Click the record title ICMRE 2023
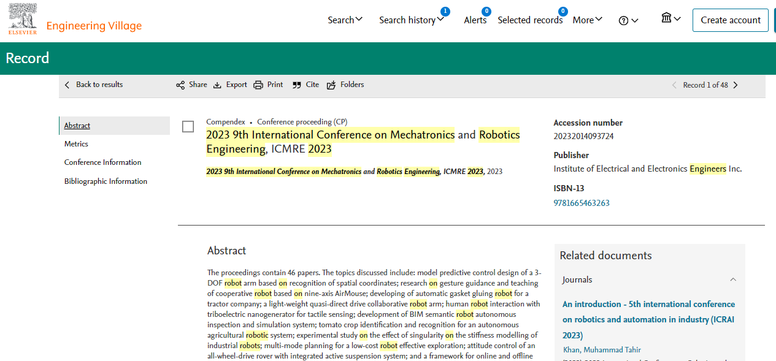The width and height of the screenshot is (776, 361). click(363, 142)
